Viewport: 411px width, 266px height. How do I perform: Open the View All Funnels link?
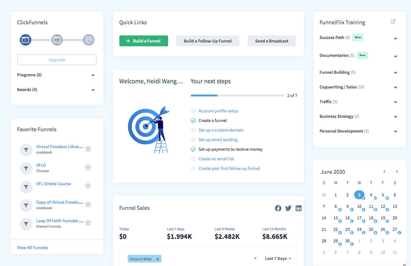33,247
